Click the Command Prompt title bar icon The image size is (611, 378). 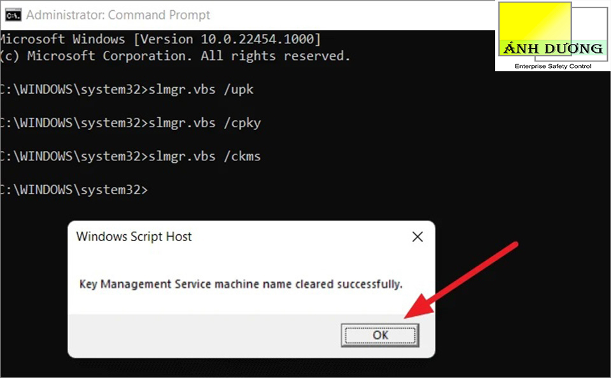coord(11,14)
